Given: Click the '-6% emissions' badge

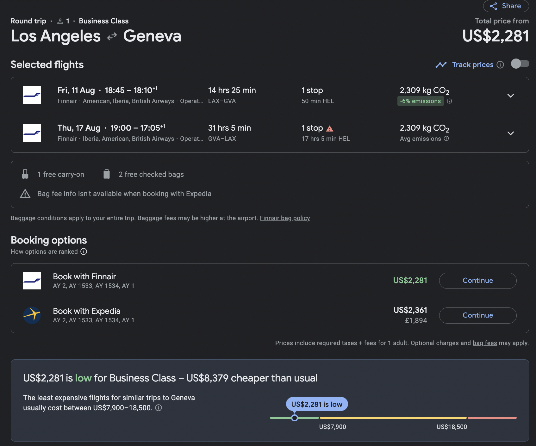Looking at the screenshot, I should (421, 101).
